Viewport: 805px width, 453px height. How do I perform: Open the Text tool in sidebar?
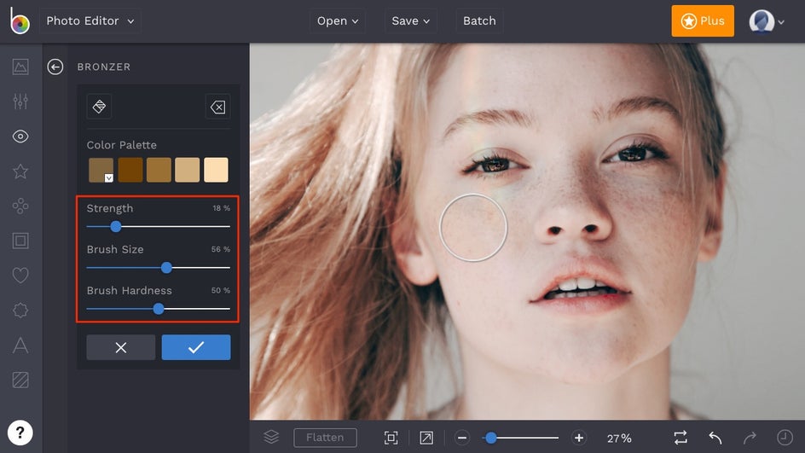(x=20, y=346)
